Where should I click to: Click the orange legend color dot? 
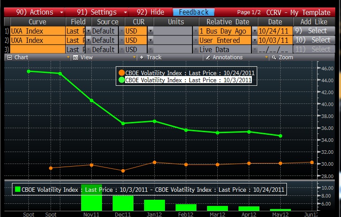(122, 73)
